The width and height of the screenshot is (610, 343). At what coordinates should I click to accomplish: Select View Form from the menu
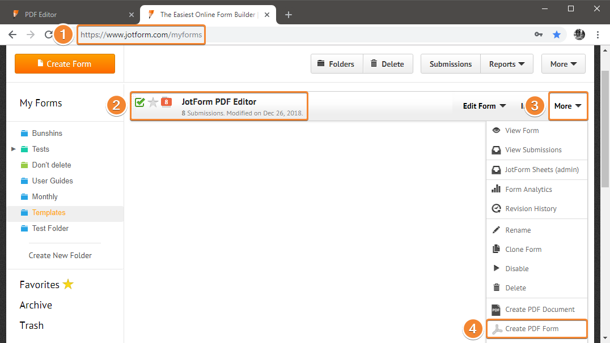tap(537, 131)
